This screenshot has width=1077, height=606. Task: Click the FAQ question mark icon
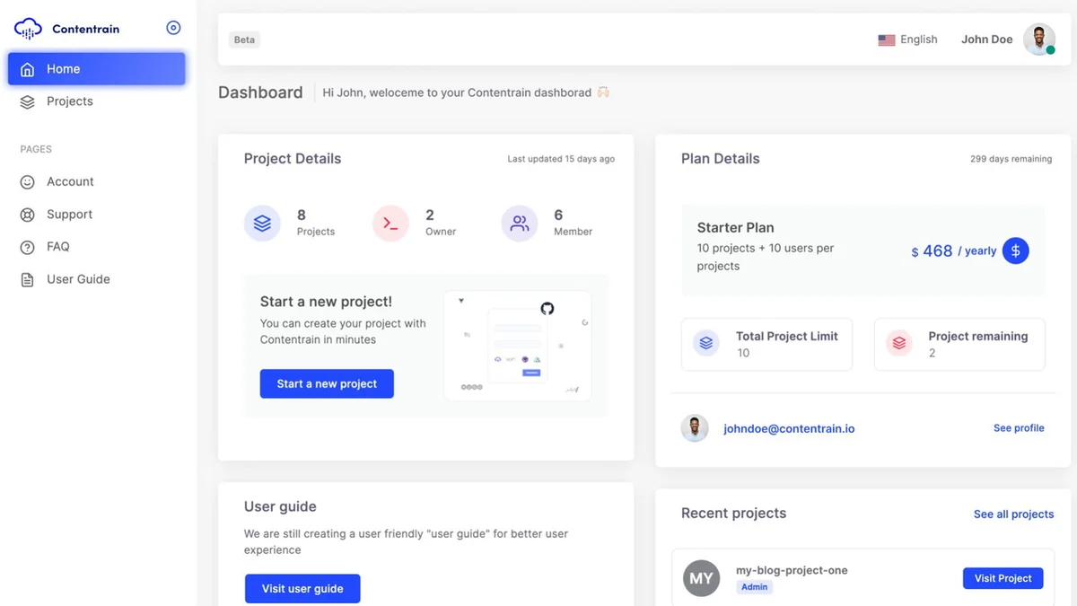[27, 246]
